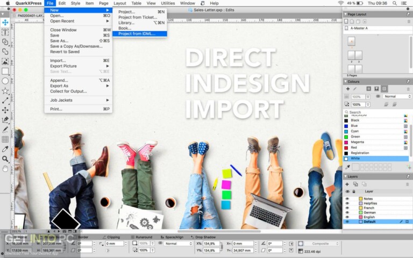Hide the Default layer
The width and height of the screenshot is (413, 258).
tap(347, 221)
